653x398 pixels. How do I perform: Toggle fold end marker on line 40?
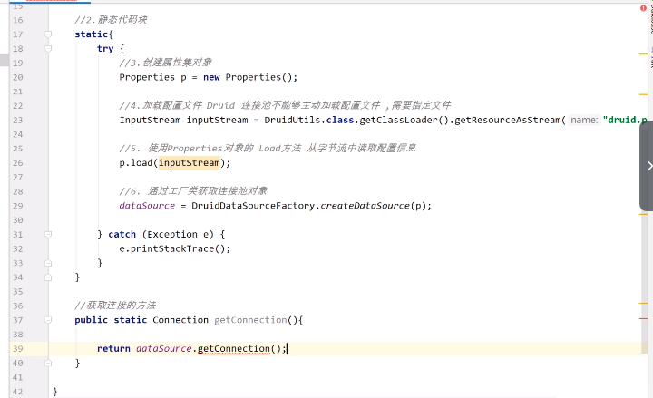[48, 363]
